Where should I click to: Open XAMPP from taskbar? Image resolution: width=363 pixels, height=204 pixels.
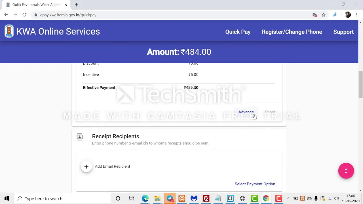182,199
